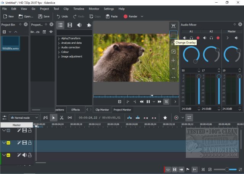Open the Normal mode edit dropdown
This screenshot has width=244, height=174.
point(24,118)
